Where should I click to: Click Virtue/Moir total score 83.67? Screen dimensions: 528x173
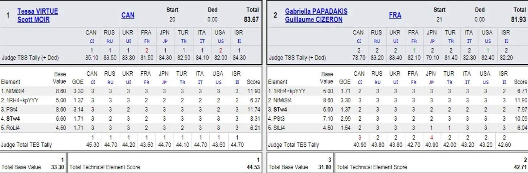click(251, 19)
